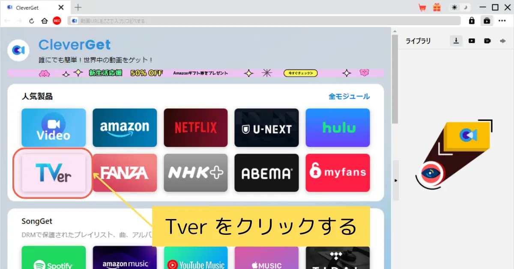Screen dimensions: 514x269
Task: Open the Apple Music tile
Action: point(266,257)
